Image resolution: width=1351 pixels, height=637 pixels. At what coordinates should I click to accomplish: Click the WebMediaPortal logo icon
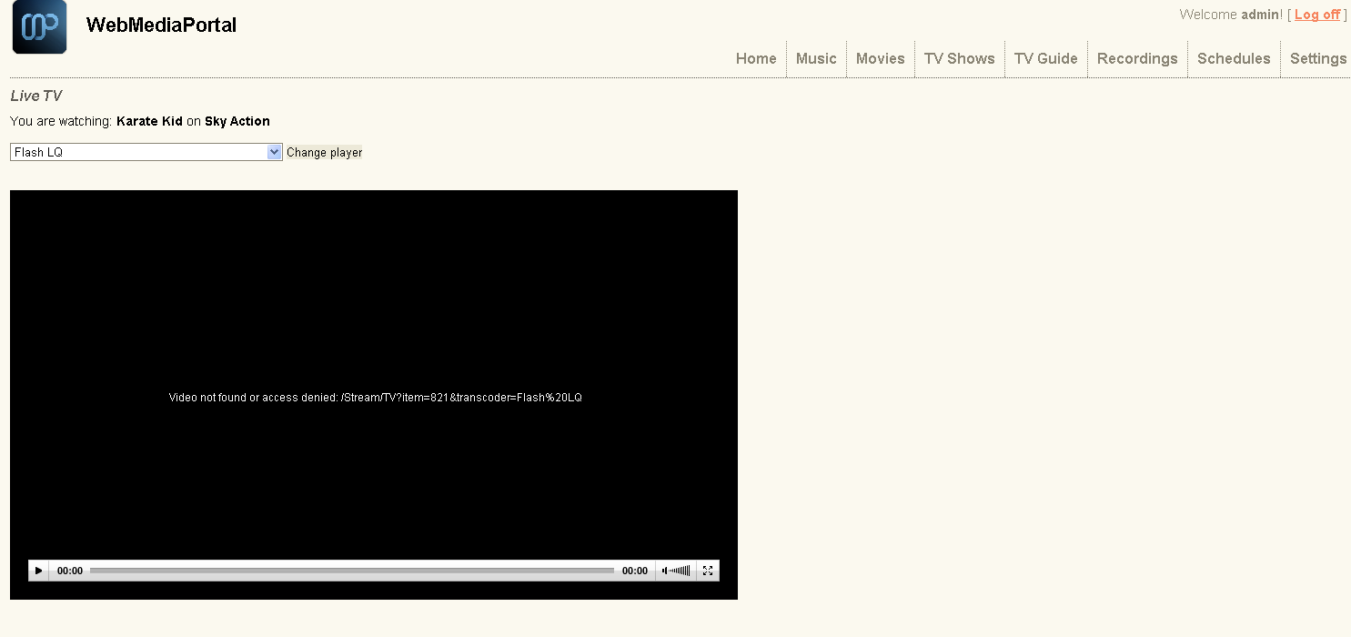(x=39, y=27)
